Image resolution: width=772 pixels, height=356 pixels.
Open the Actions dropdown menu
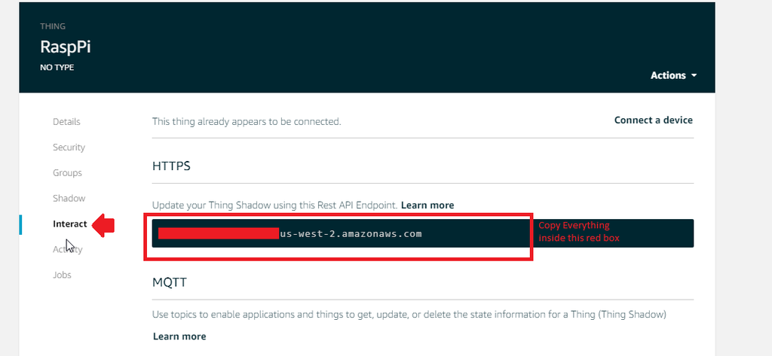673,75
